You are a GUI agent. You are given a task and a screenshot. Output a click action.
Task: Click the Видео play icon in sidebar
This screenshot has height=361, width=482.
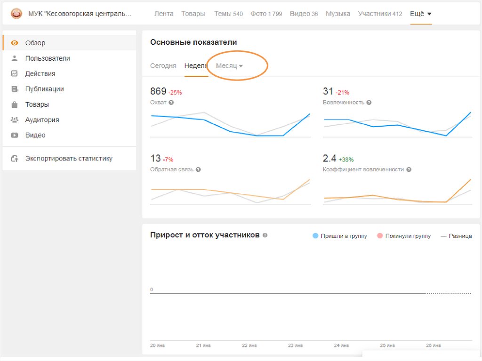[15, 135]
